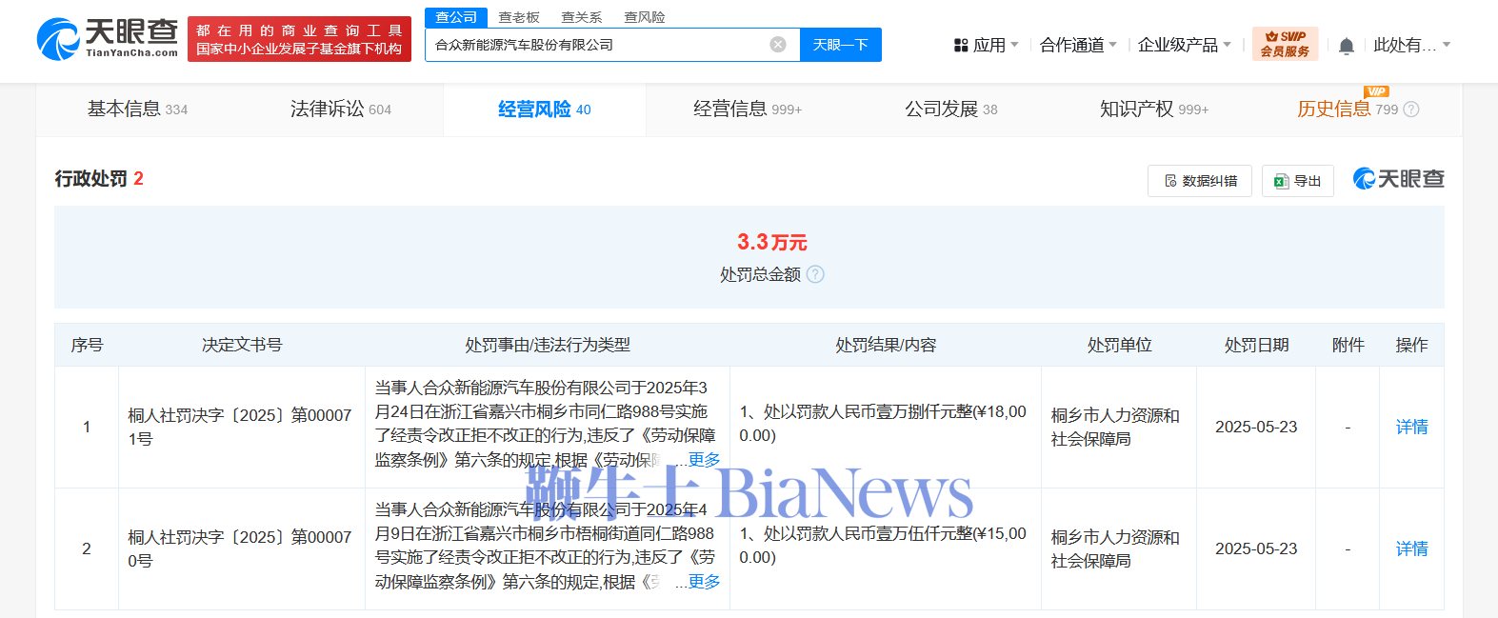Click the 处罚单位 column header
Viewport: 1498px width, 618px height.
click(1119, 345)
